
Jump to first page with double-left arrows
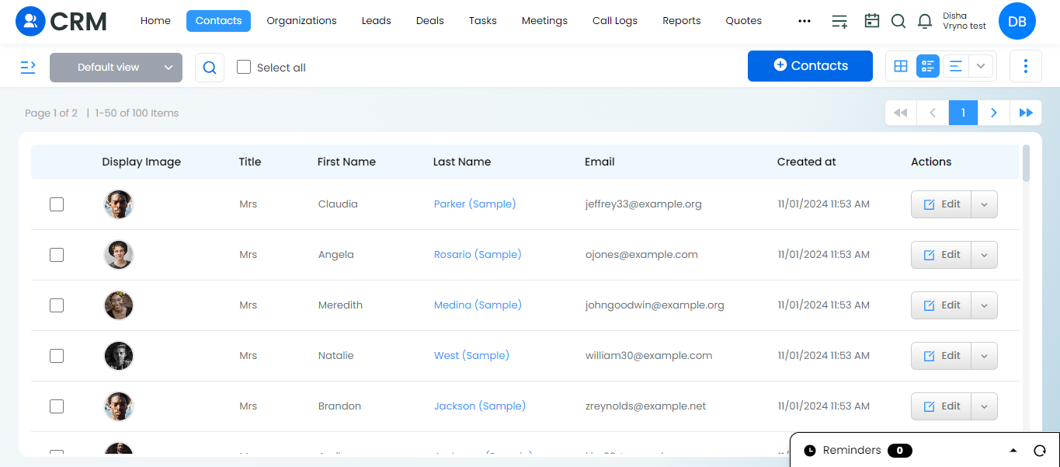pos(901,113)
